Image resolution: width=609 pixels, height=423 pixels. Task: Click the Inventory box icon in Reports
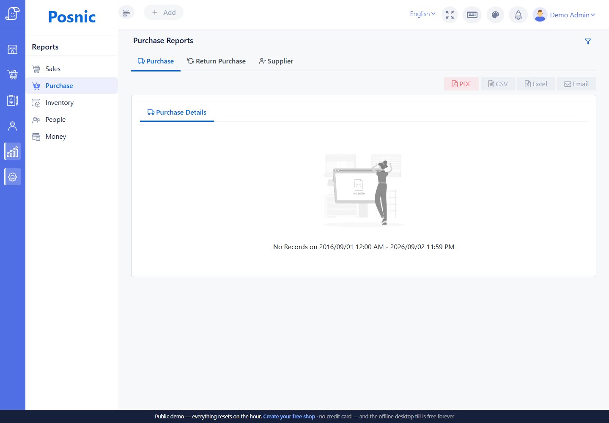click(36, 103)
